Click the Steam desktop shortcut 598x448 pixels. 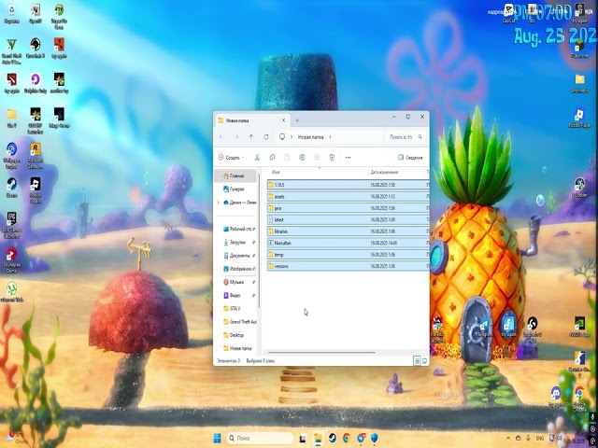(x=11, y=188)
